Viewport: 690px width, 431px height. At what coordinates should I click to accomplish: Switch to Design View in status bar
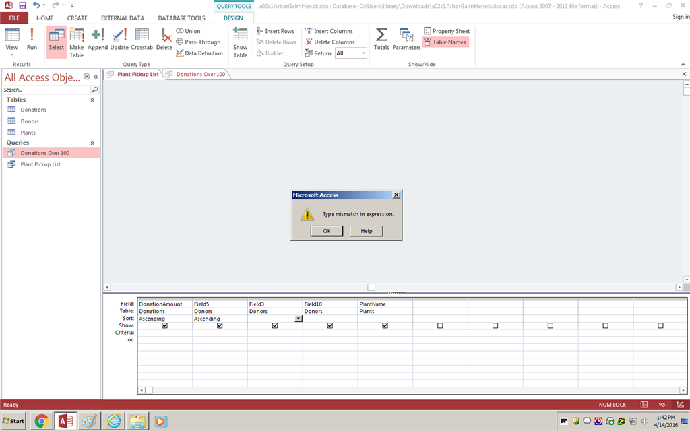coord(681,405)
